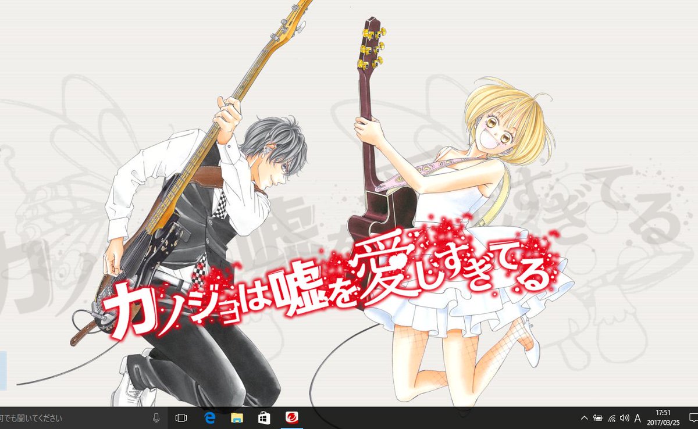Click the Cortana search box in taskbar
Viewport: 698px width, 429px height.
click(x=83, y=418)
